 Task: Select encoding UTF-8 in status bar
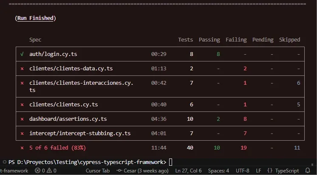click(x=242, y=171)
